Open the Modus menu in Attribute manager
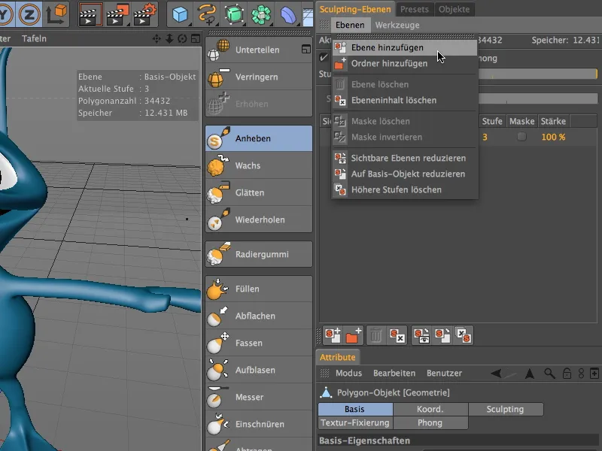The width and height of the screenshot is (602, 451). click(348, 373)
